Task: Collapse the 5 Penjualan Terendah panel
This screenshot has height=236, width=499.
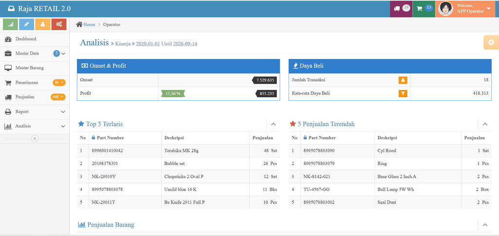Action: point(485,124)
